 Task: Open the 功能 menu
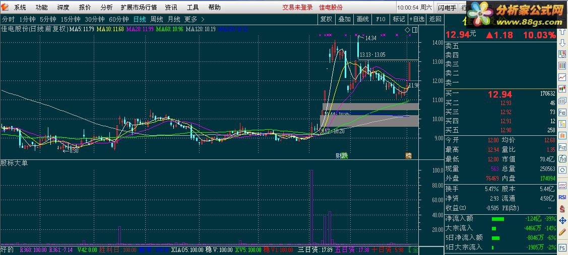click(42, 7)
